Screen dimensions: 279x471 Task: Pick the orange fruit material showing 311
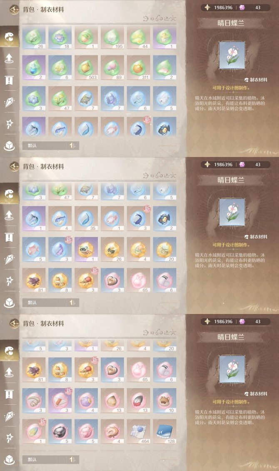(x=138, y=67)
